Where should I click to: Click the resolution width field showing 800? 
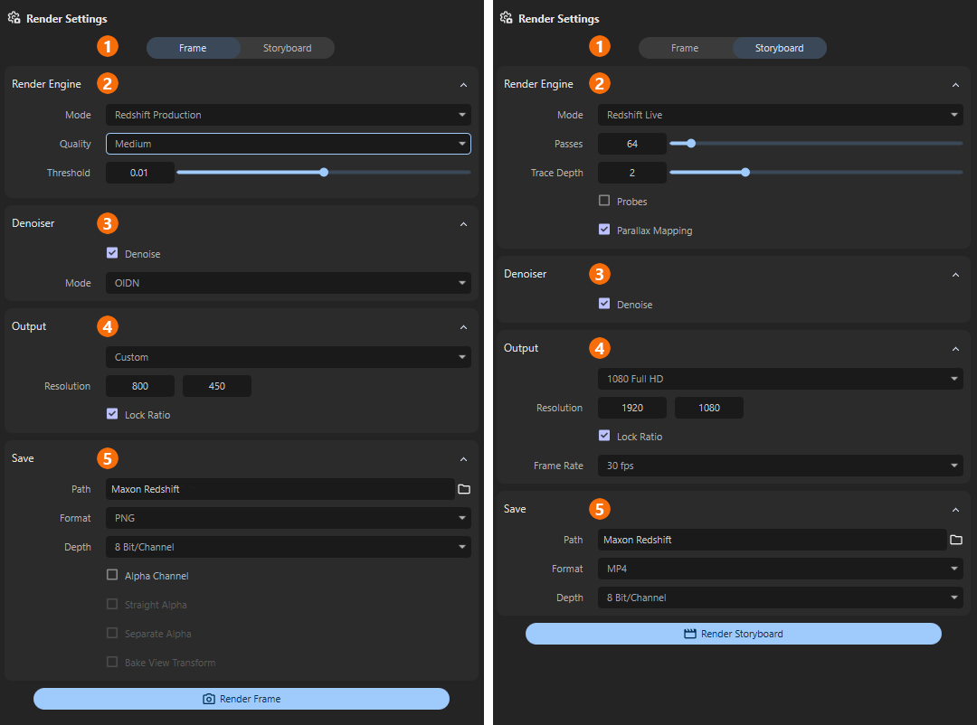[x=140, y=385]
